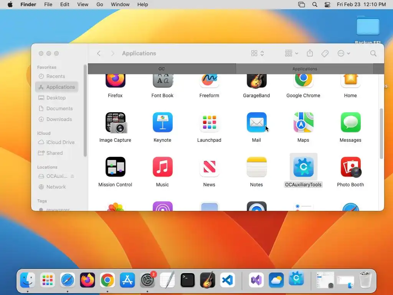Switch to the Applications tab

tap(305, 69)
